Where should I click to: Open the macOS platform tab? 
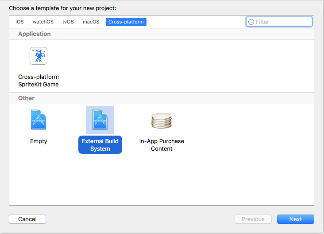(91, 22)
